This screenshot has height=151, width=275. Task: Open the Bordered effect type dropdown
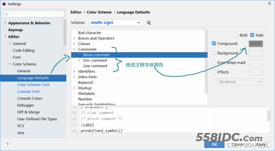click(x=240, y=82)
